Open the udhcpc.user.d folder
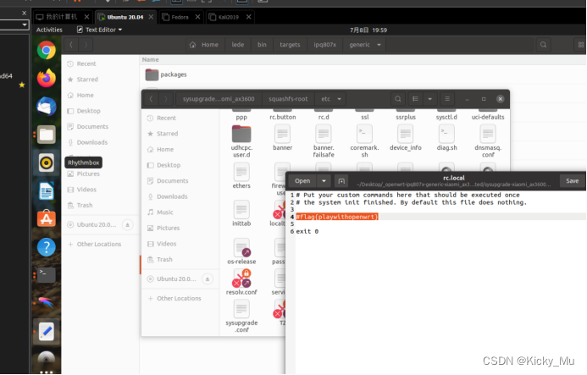 241,141
